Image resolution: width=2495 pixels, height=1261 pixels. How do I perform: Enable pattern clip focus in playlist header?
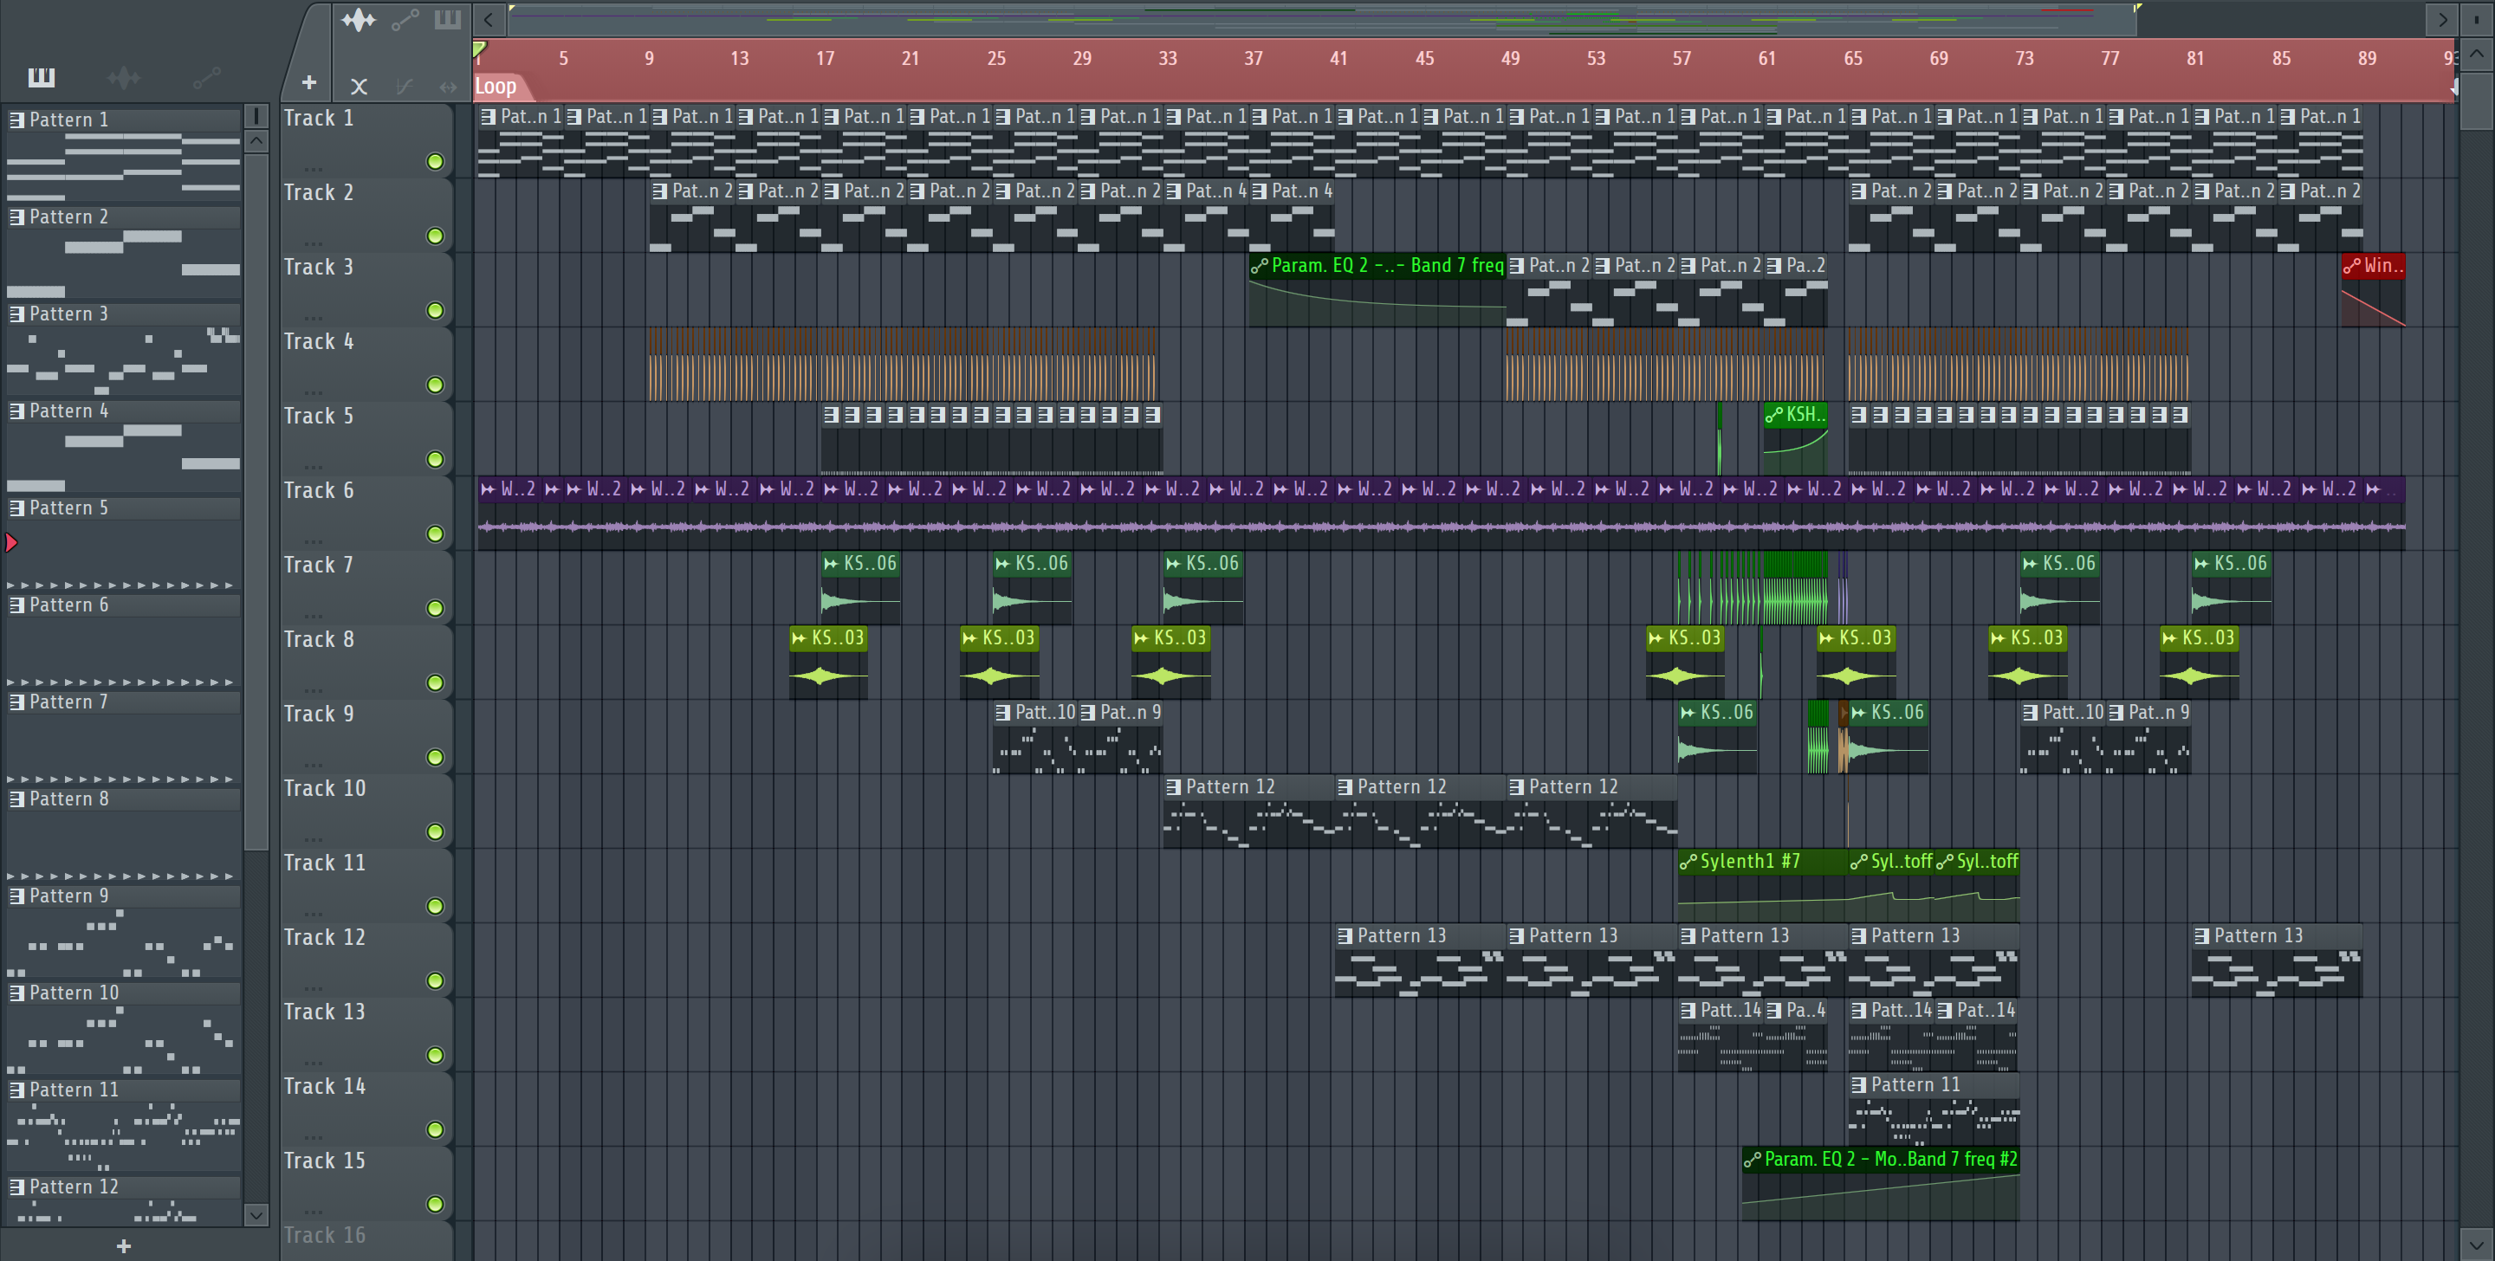tap(448, 19)
